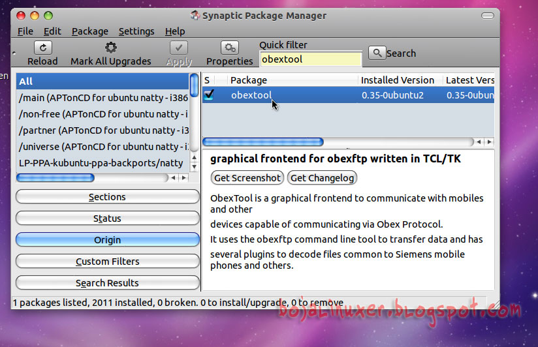Click the Get Changelog button
Screen dimensions: 538x347
pos(322,178)
